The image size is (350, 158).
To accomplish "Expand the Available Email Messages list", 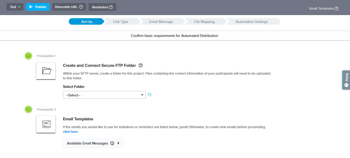I will pyautogui.click(x=118, y=143).
